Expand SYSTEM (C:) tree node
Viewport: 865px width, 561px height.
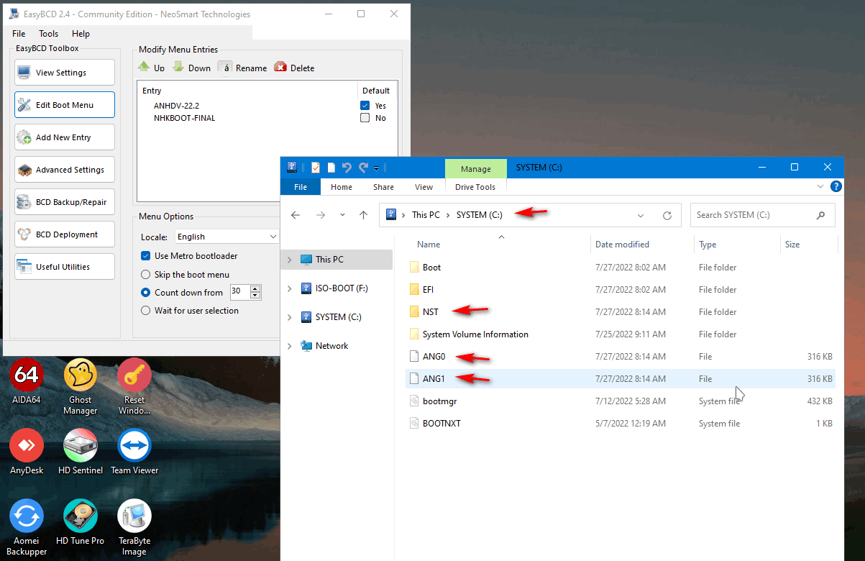290,317
